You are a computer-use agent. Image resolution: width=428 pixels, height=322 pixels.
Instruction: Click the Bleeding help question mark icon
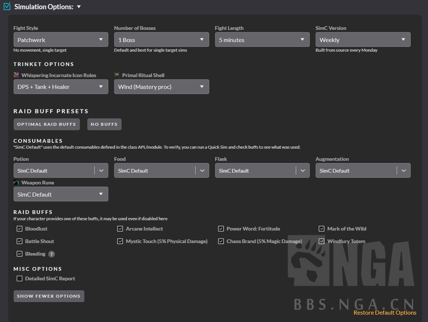pos(52,254)
